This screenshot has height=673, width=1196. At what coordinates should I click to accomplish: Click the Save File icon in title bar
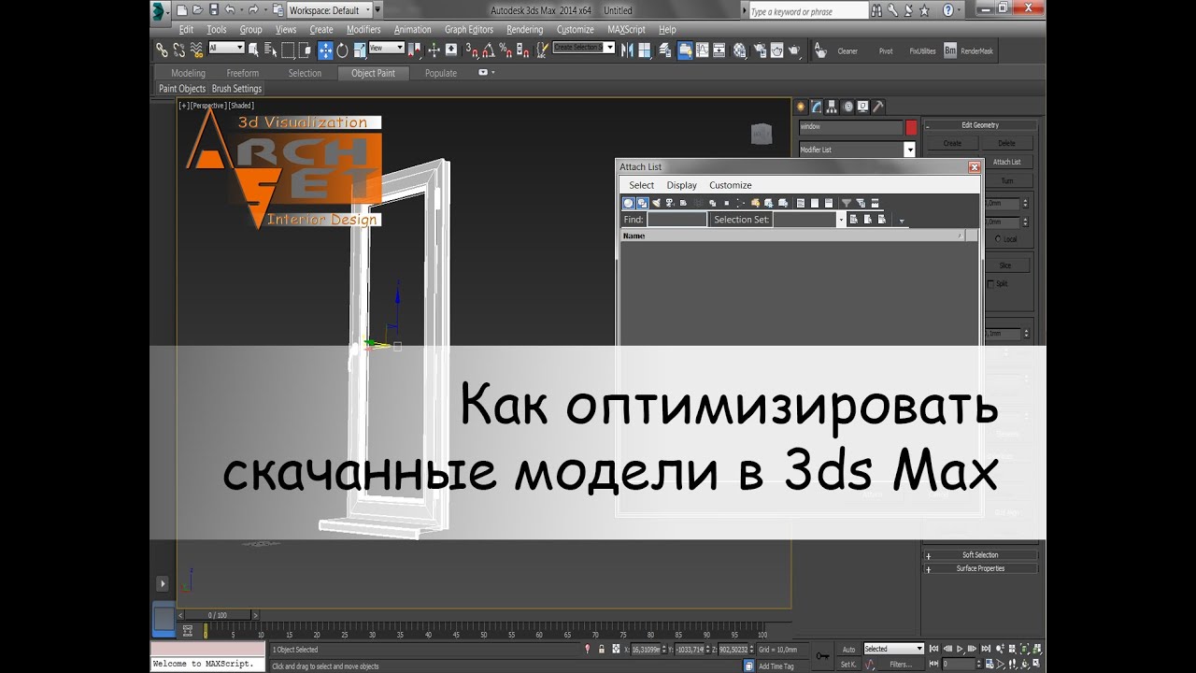coord(214,9)
